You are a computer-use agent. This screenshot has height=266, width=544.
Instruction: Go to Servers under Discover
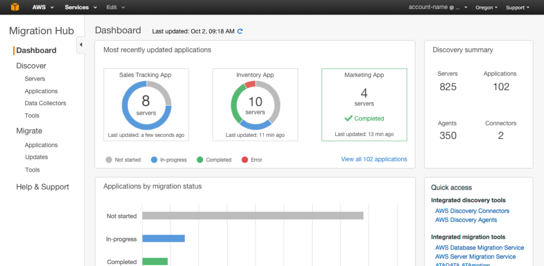35,79
